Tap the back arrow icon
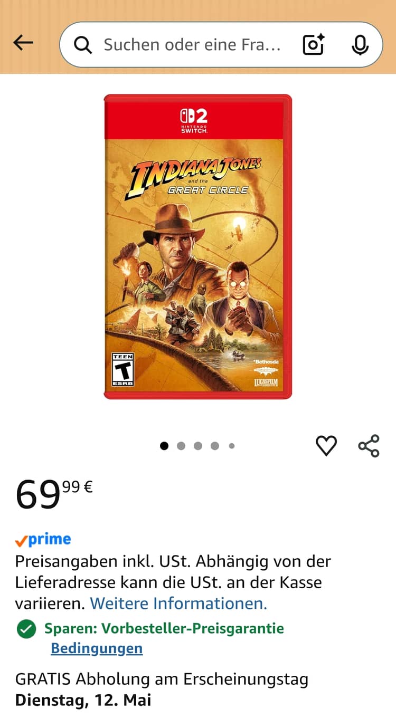396x718 pixels. 23,43
